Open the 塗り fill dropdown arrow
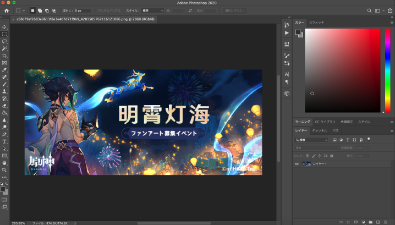 click(x=367, y=156)
